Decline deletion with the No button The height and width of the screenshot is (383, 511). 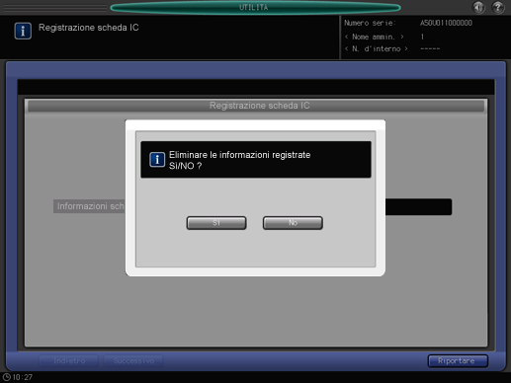click(293, 223)
